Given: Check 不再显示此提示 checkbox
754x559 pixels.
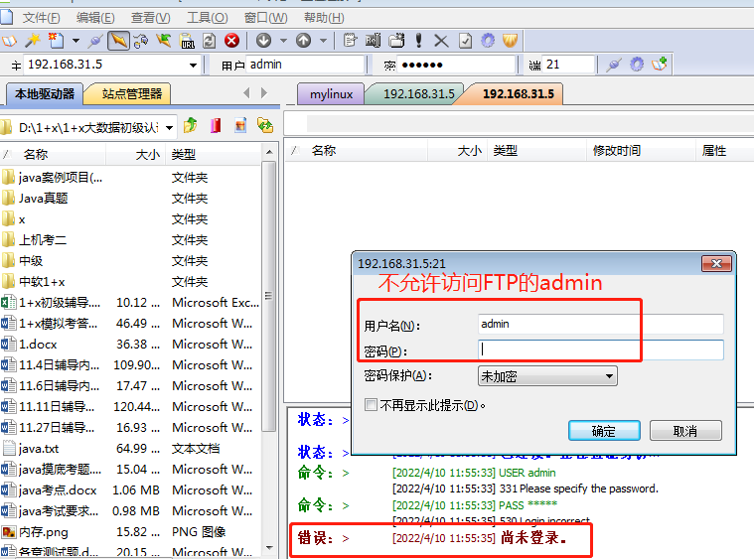Looking at the screenshot, I should tap(371, 405).
